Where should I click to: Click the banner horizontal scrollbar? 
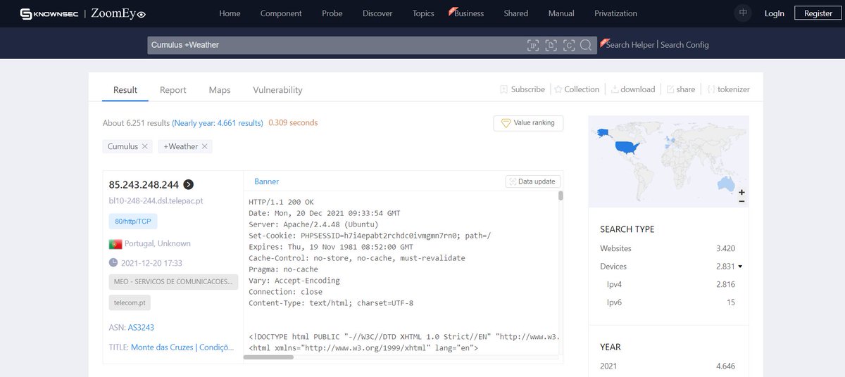pos(268,357)
